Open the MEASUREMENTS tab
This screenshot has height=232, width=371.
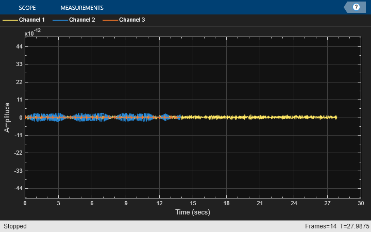[x=81, y=8]
